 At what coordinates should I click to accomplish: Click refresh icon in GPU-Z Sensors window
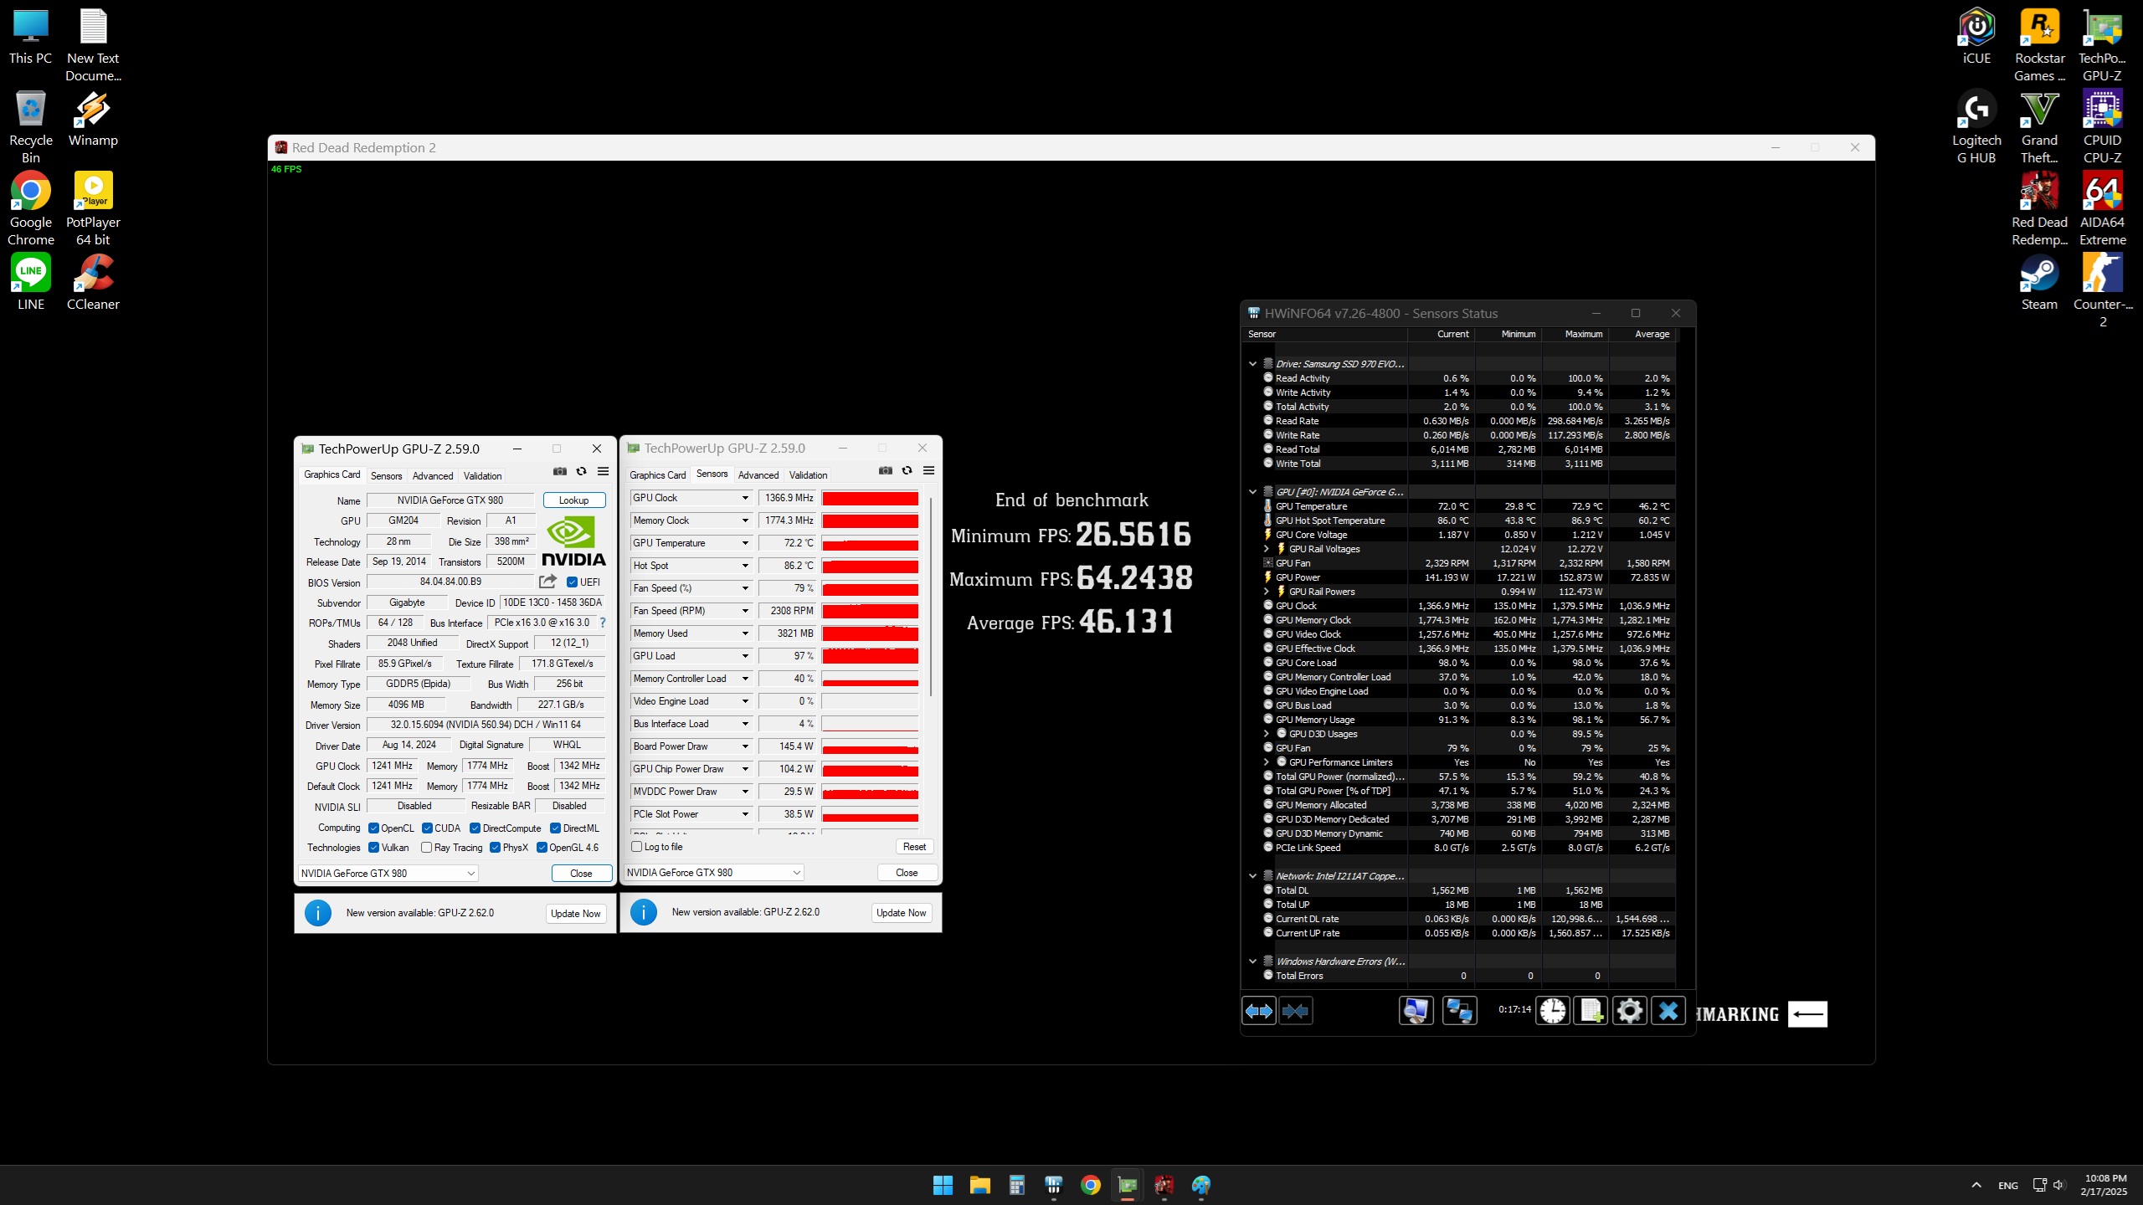907,470
